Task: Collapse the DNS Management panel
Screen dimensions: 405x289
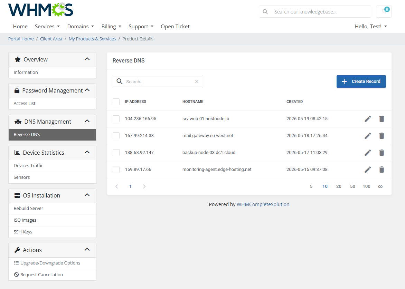Action: tap(87, 121)
